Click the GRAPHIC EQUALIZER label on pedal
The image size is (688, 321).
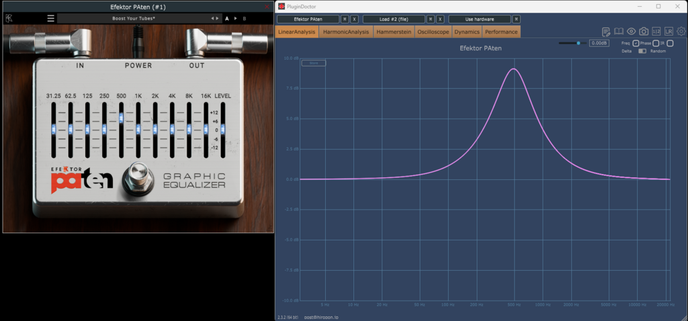coord(194,181)
